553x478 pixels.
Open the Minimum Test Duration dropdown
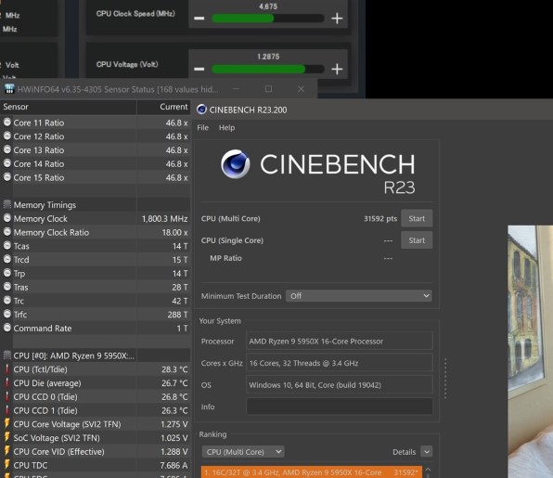359,296
